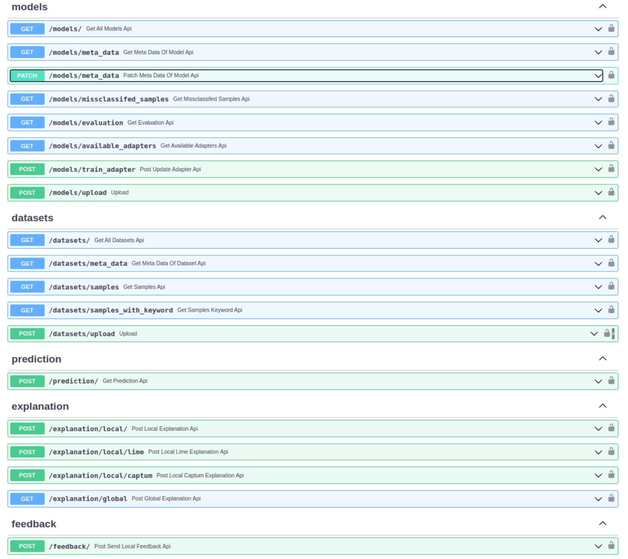The image size is (628, 559).
Task: Collapse the feedback section chevron
Action: 603,523
